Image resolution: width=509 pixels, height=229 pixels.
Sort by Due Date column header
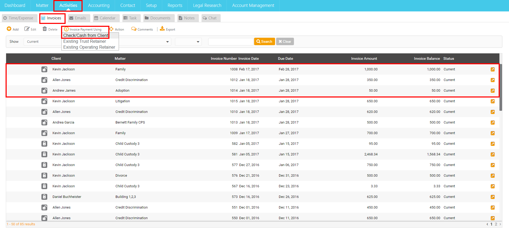(285, 58)
